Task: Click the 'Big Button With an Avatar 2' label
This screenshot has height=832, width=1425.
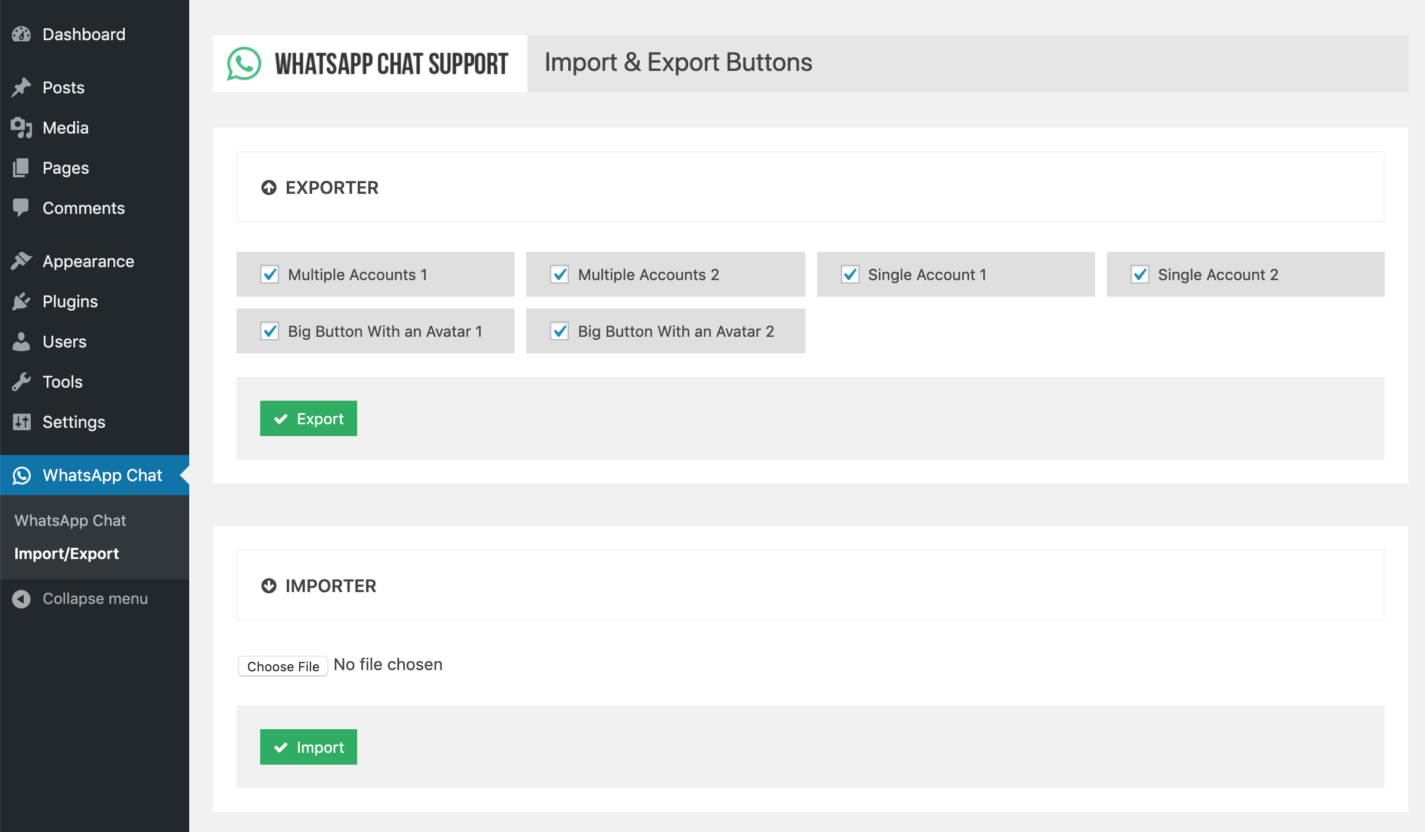Action: click(676, 331)
